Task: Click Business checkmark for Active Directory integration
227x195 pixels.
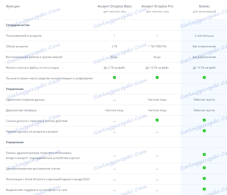Action: coord(204,178)
